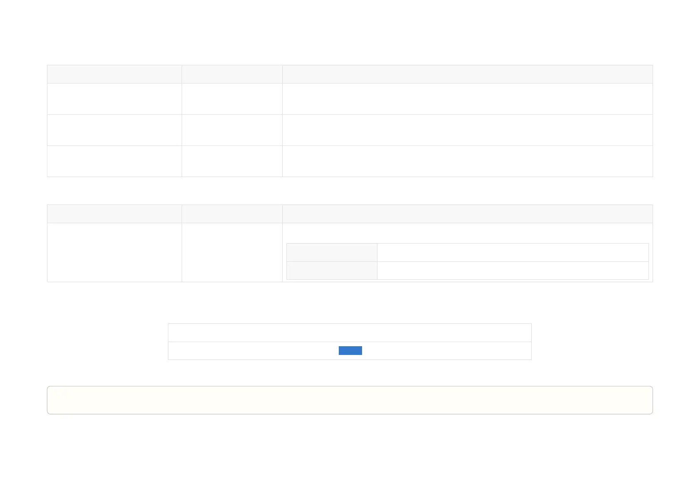Click the nested table's top gray label cell

pyautogui.click(x=332, y=252)
